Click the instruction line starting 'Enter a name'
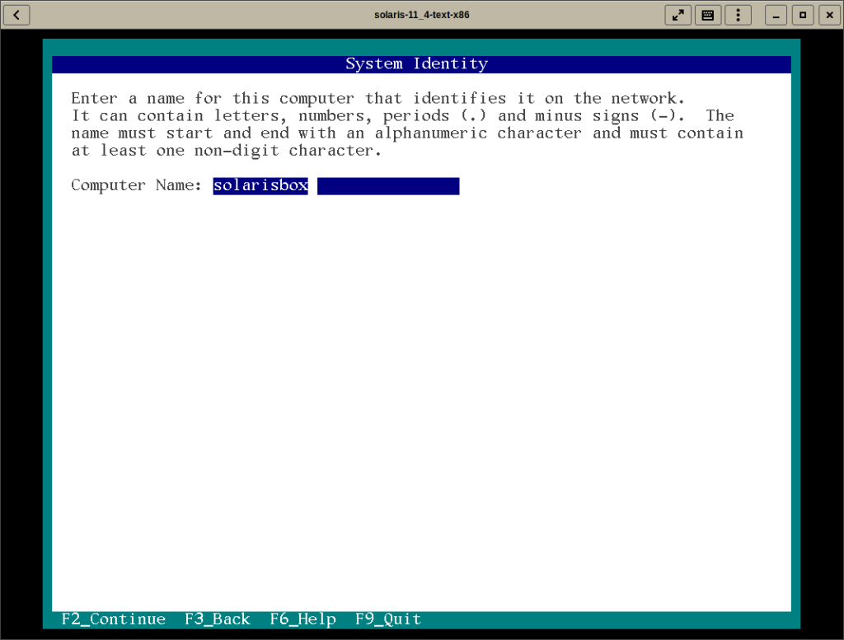 [x=377, y=98]
